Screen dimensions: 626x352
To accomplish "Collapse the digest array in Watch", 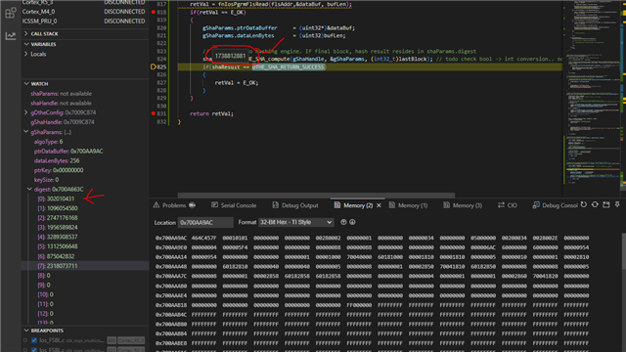I will click(x=29, y=189).
